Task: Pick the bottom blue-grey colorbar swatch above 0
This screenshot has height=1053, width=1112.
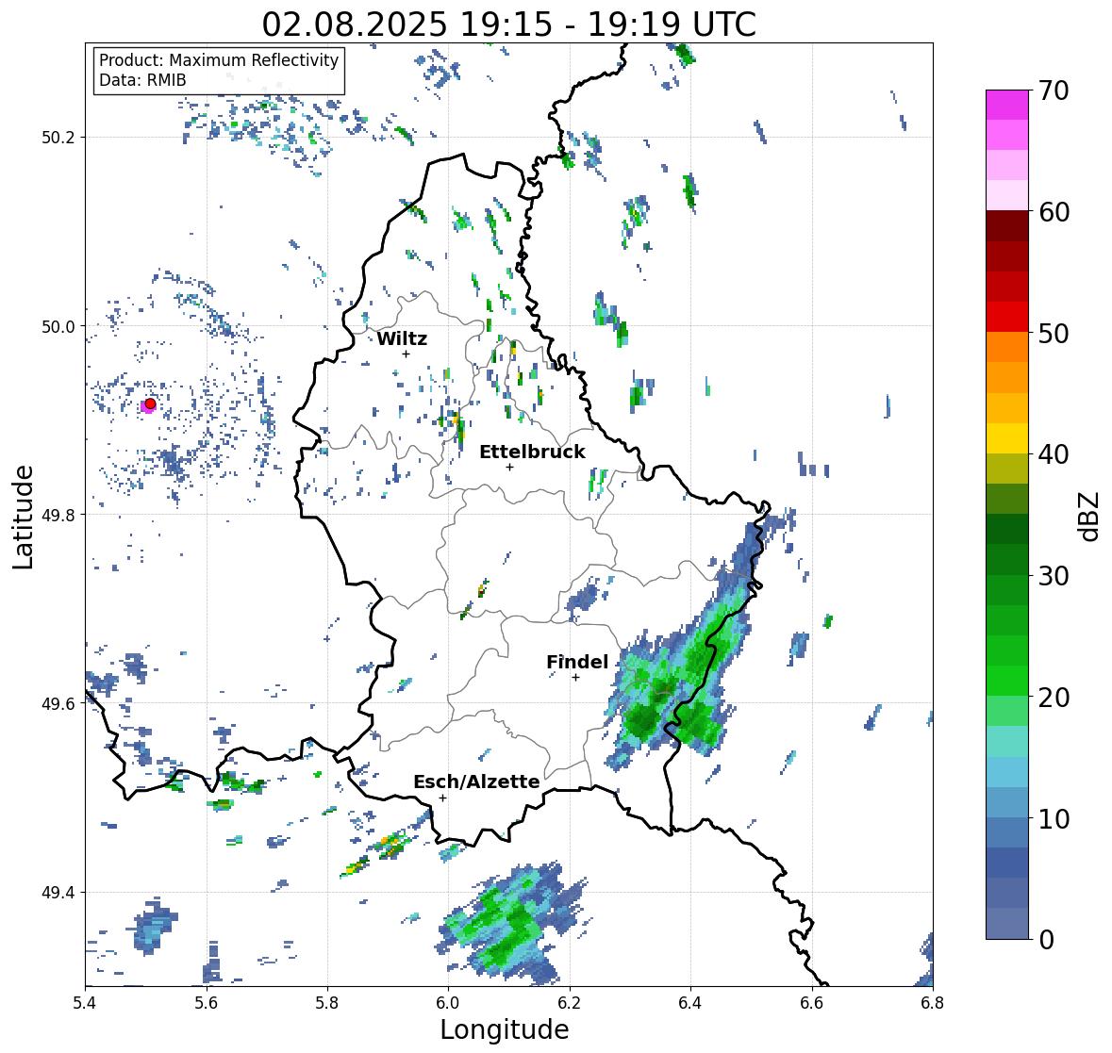Action: click(1007, 924)
